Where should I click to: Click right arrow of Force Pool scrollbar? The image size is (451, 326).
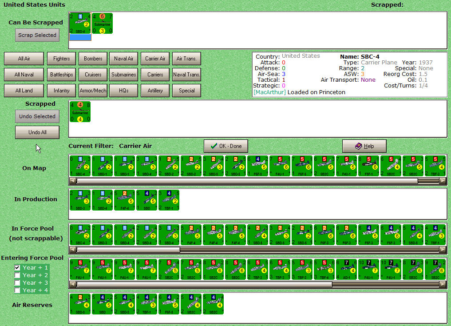[443, 250]
